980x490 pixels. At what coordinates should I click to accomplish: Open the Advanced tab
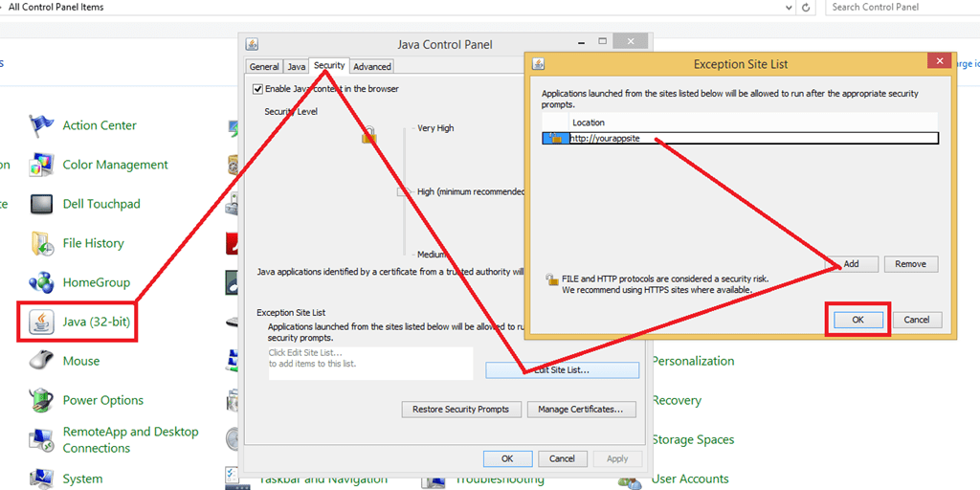point(372,67)
